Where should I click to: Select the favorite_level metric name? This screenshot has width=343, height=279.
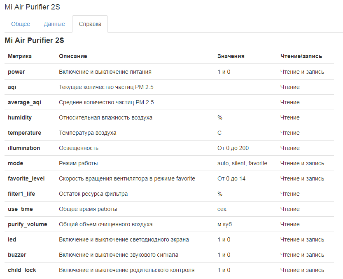point(26,178)
